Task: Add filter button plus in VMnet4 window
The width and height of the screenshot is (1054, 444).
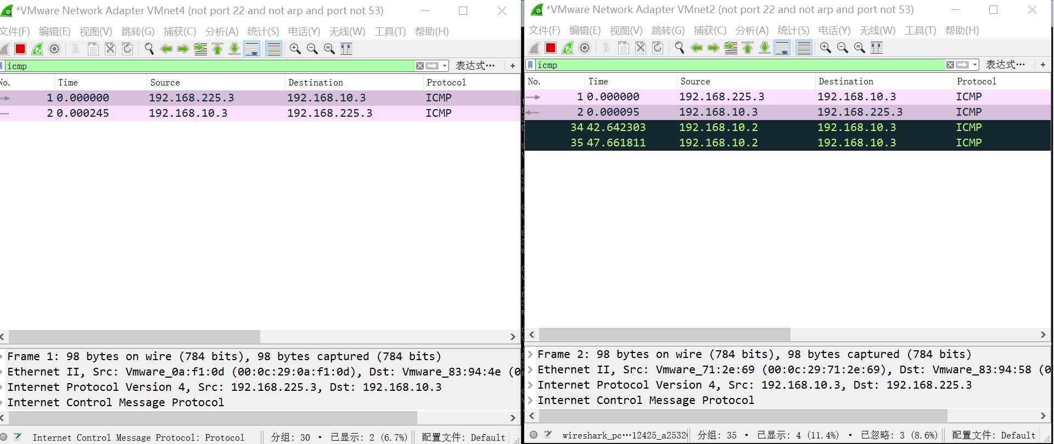Action: [x=513, y=66]
